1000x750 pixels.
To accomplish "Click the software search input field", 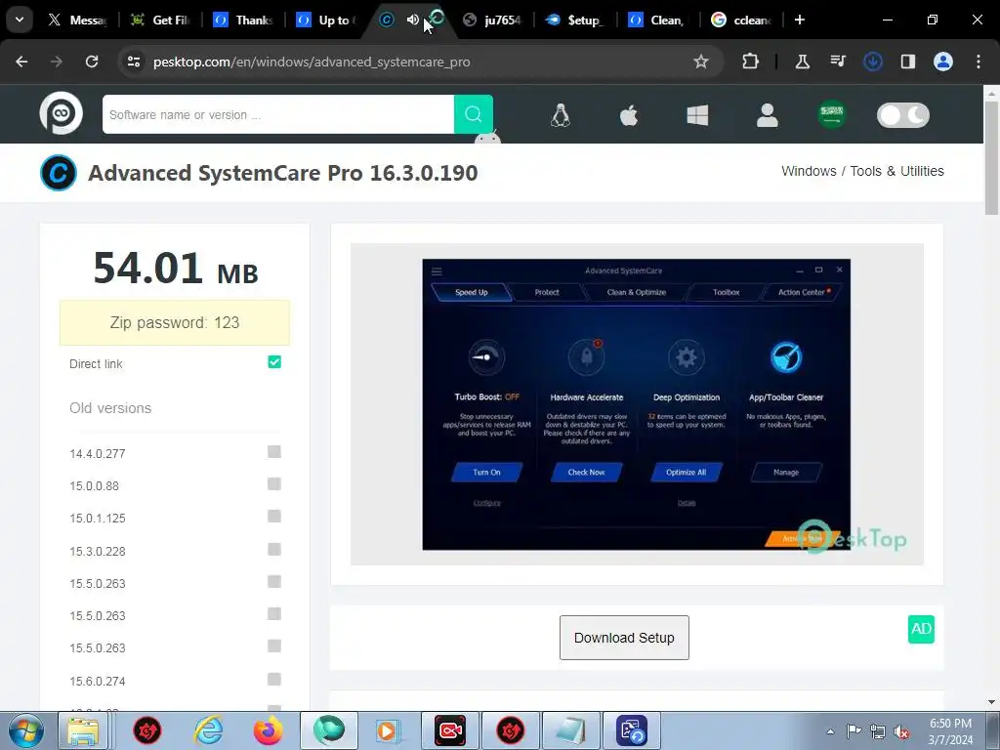I will pyautogui.click(x=278, y=115).
